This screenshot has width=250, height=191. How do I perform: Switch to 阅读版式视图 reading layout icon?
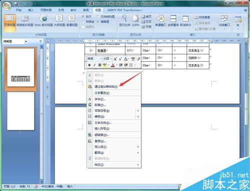click(25, 21)
